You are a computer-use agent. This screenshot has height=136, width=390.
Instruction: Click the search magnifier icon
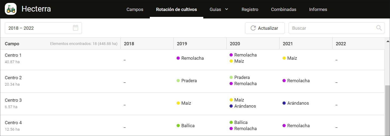(x=379, y=28)
